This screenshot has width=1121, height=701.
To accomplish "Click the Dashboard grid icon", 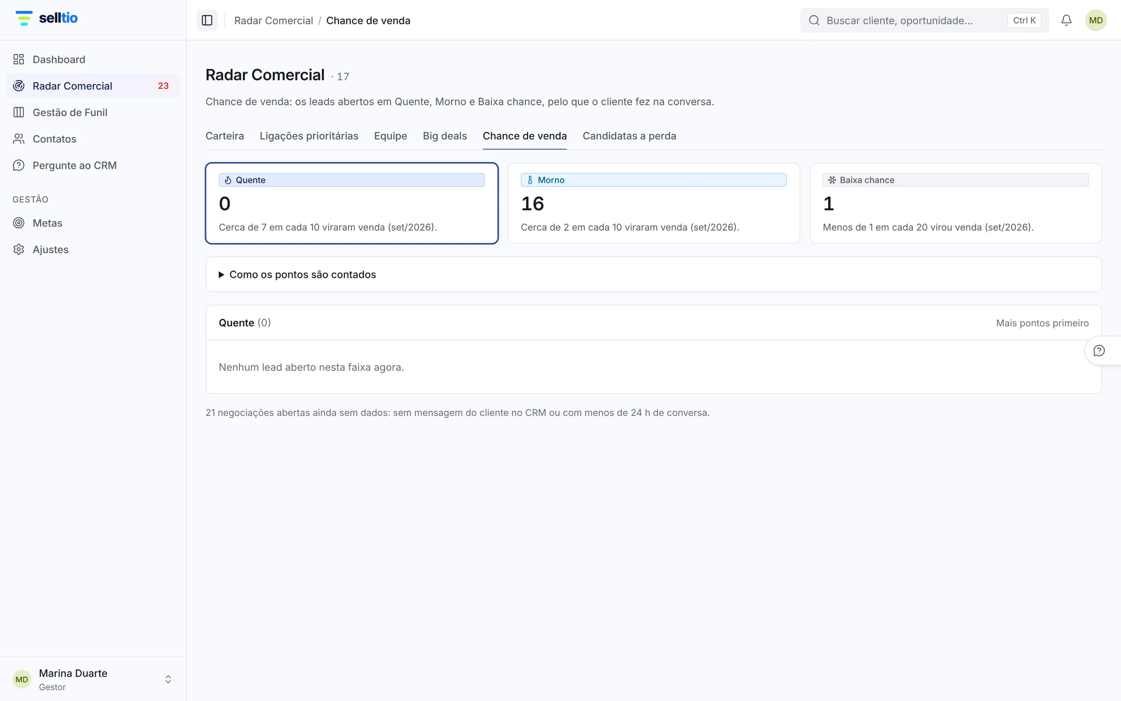I will coord(19,59).
